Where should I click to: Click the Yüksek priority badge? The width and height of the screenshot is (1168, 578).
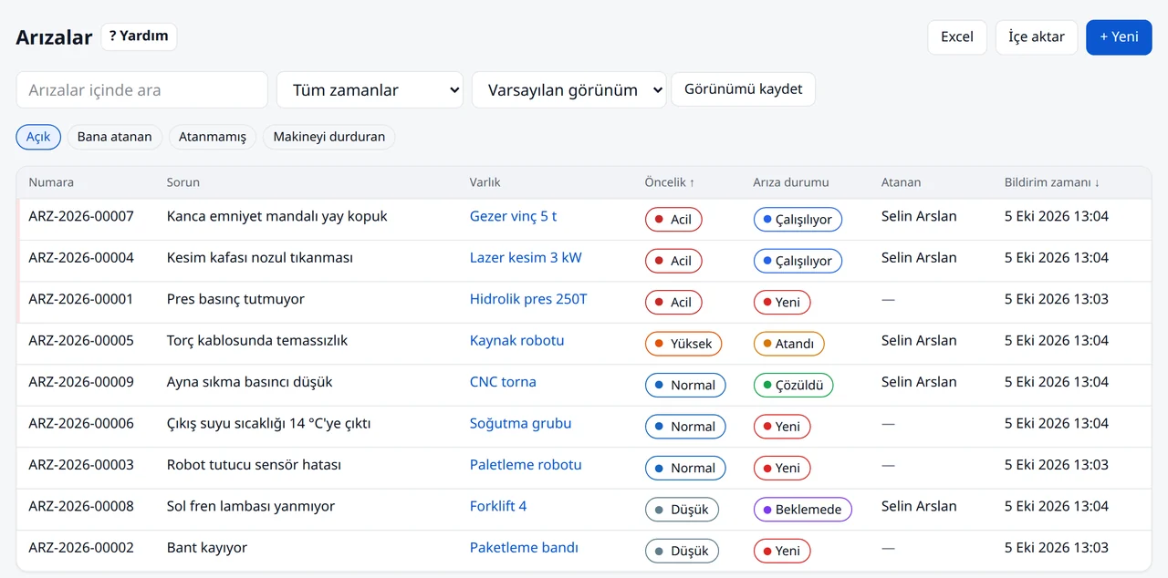point(683,344)
